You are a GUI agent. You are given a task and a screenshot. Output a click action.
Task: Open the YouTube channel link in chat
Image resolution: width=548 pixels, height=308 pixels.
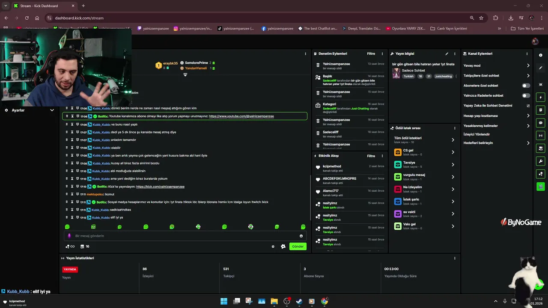[241, 116]
